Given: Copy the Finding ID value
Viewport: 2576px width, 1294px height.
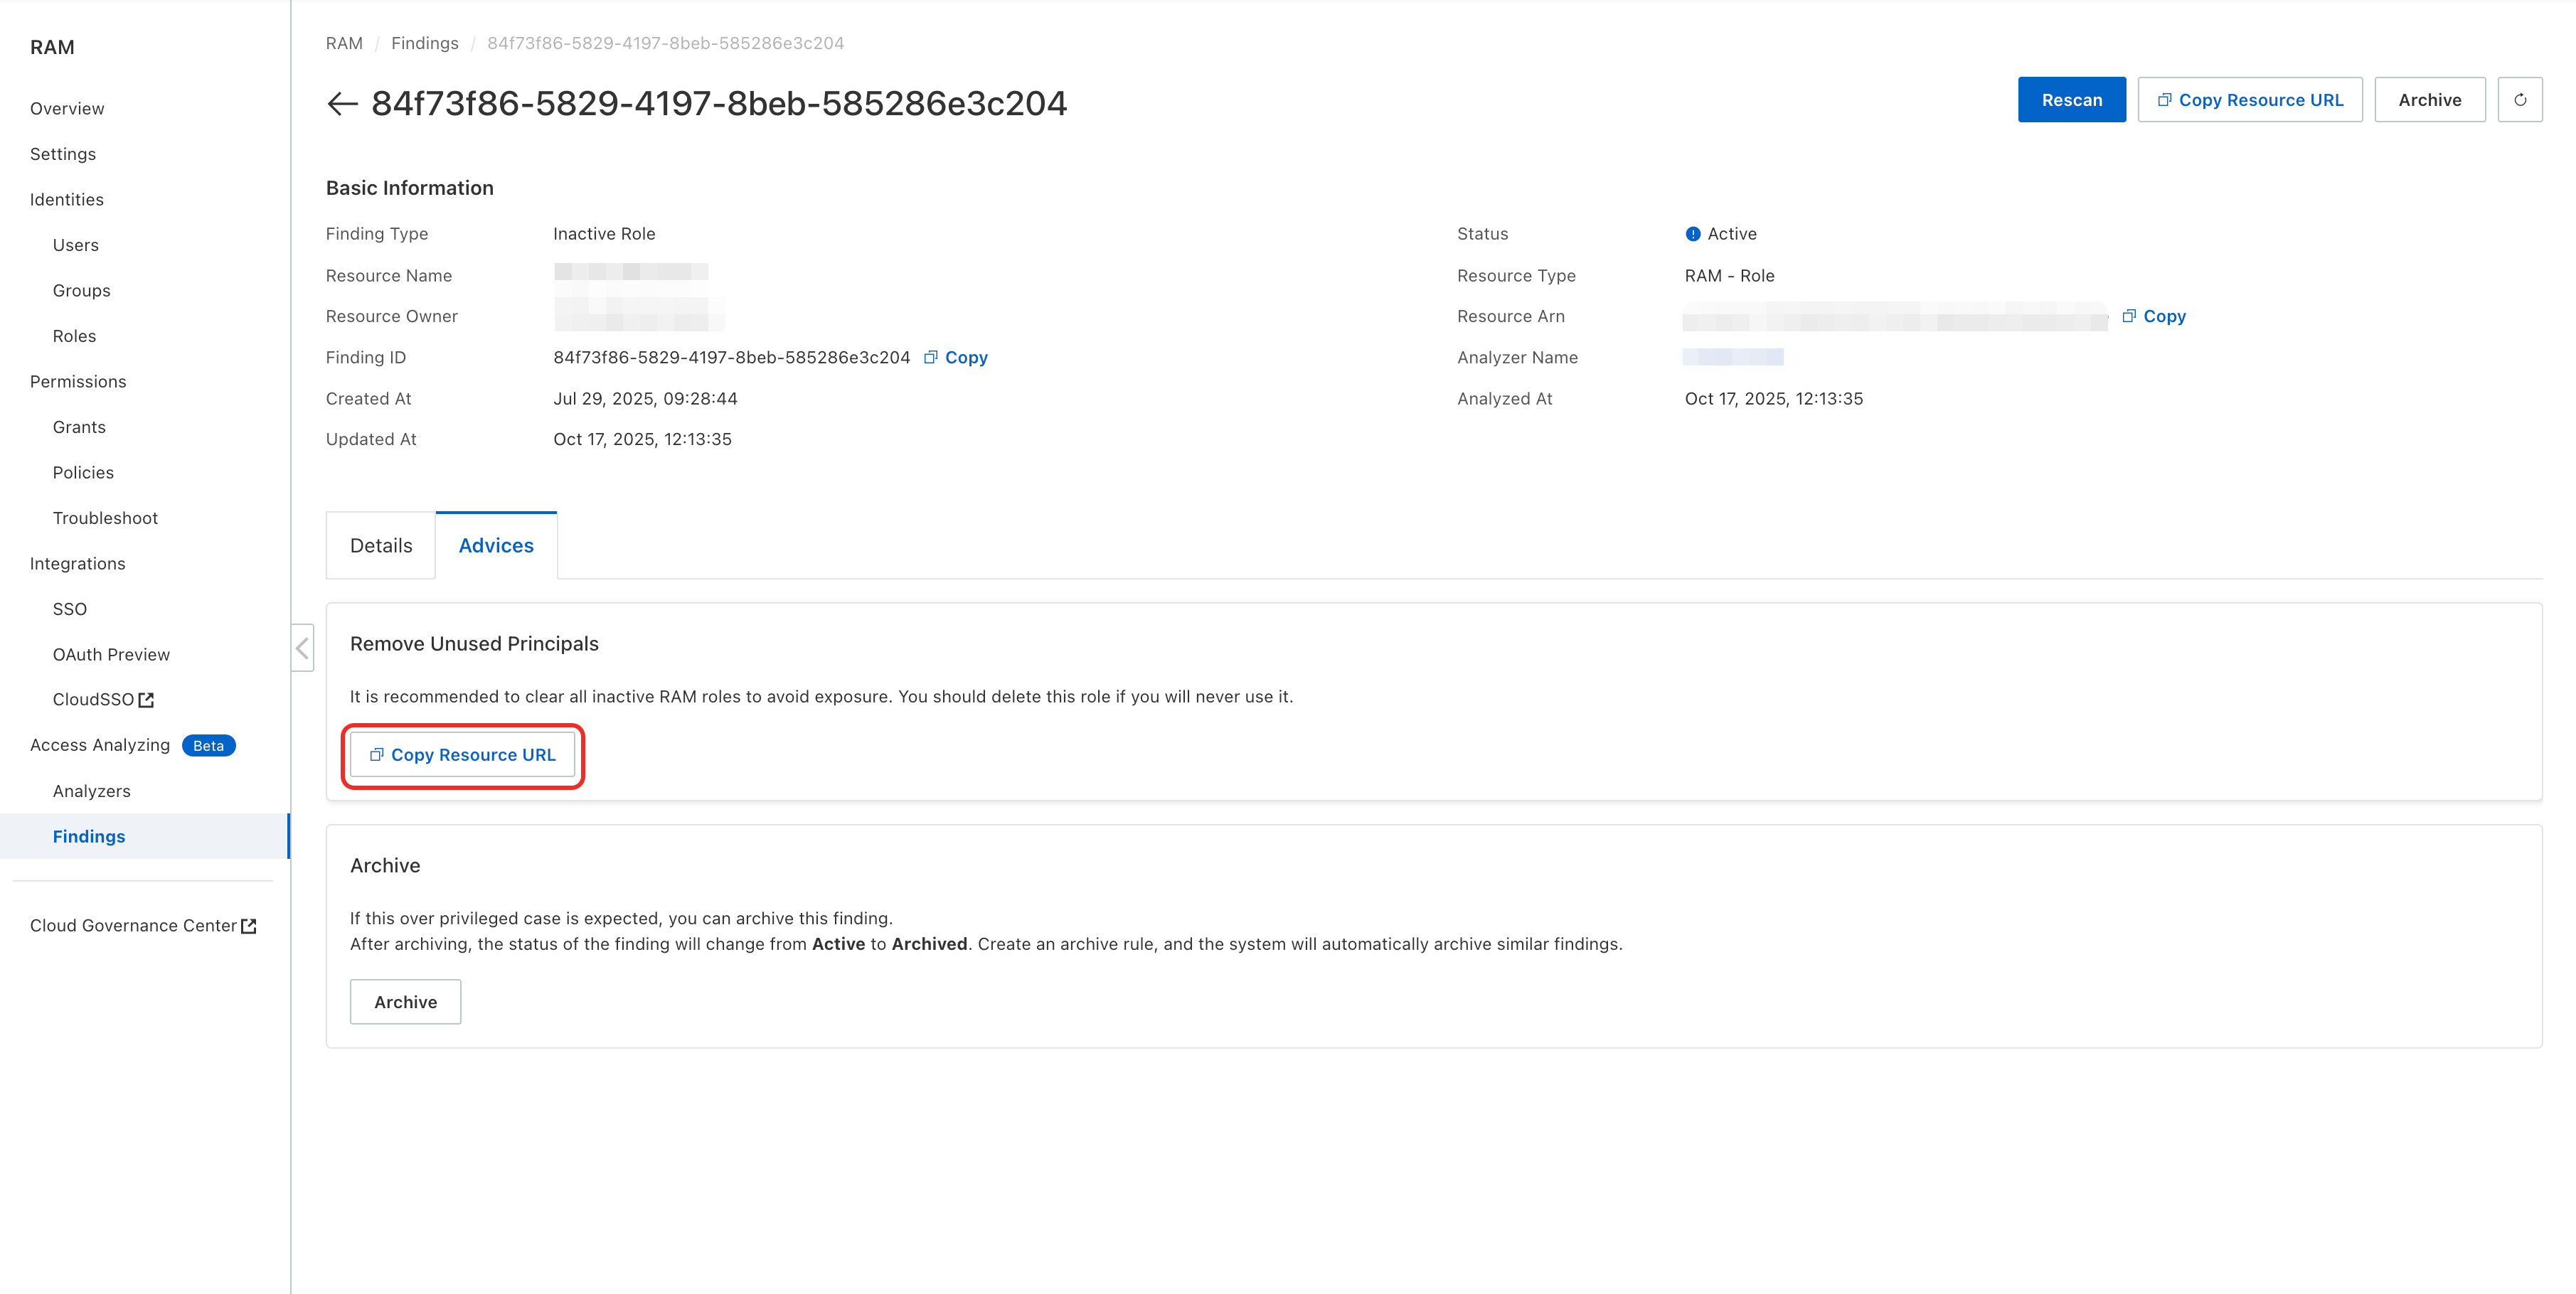Looking at the screenshot, I should click(x=956, y=357).
